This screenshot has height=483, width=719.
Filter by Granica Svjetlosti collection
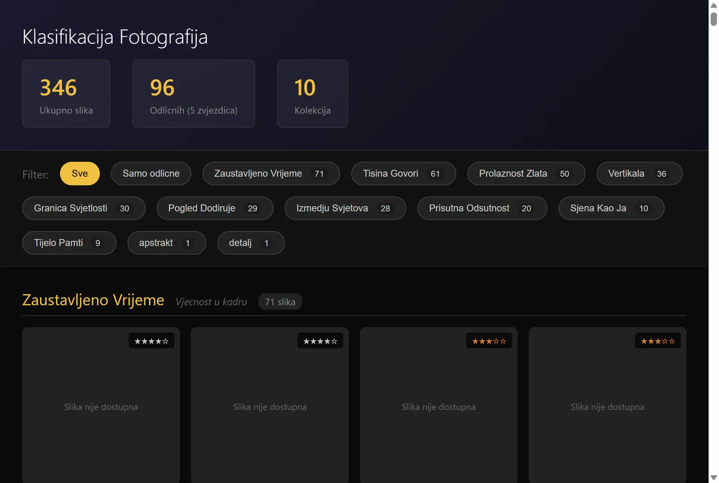click(84, 208)
